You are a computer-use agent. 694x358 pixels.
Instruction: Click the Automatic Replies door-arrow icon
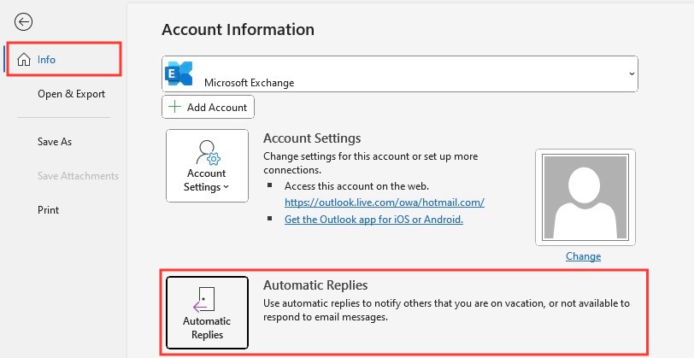[x=204, y=300]
